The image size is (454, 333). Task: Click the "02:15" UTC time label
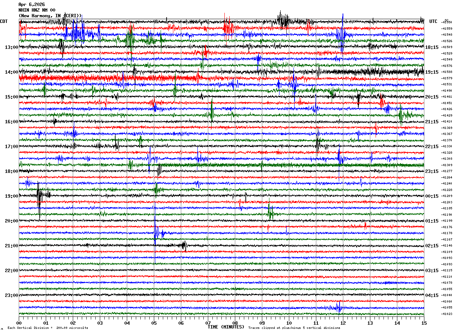pos(432,246)
